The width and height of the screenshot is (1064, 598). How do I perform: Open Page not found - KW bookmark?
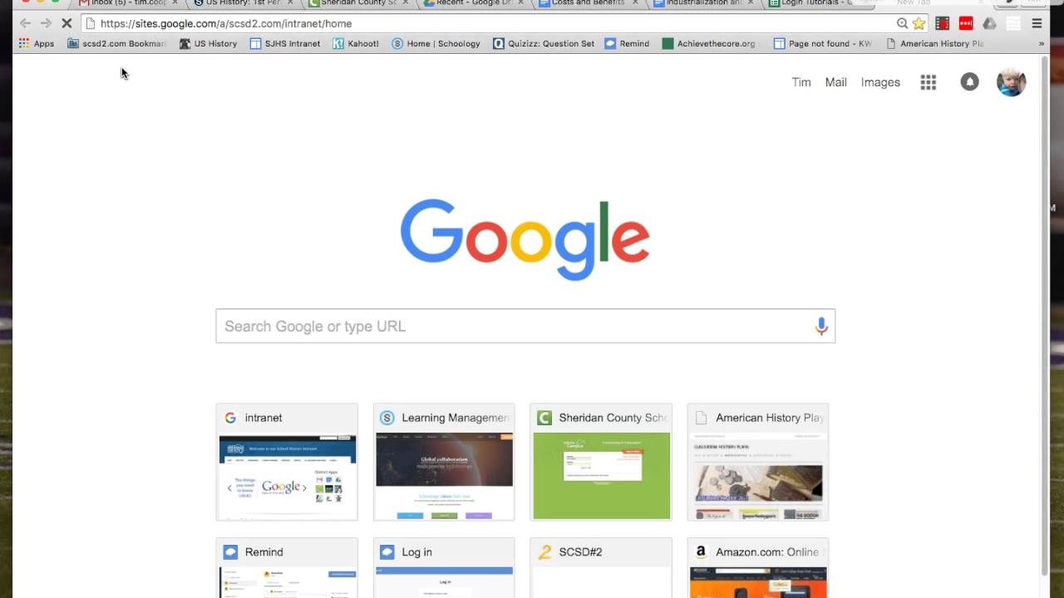[x=823, y=43]
